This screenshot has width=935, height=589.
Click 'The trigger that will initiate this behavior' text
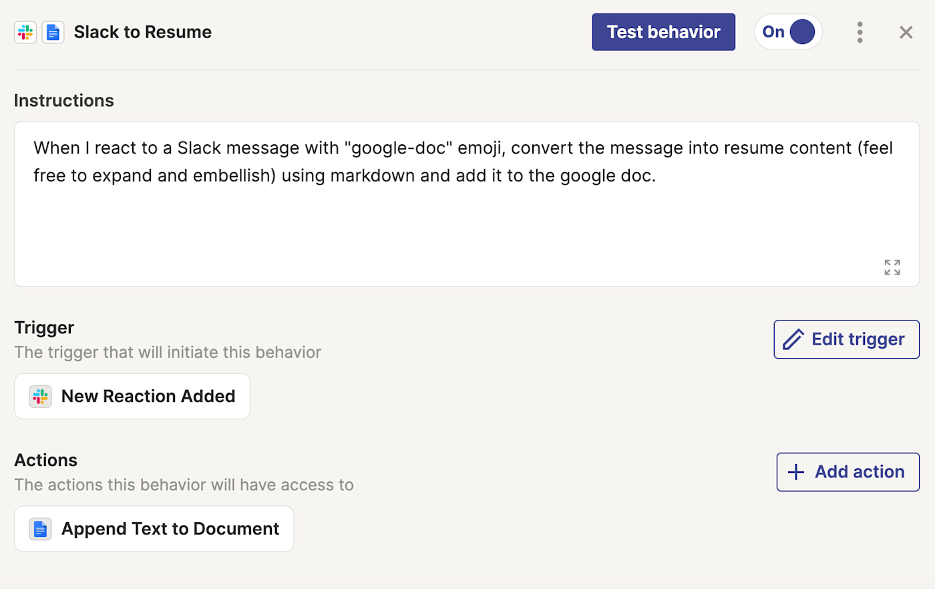pos(168,353)
